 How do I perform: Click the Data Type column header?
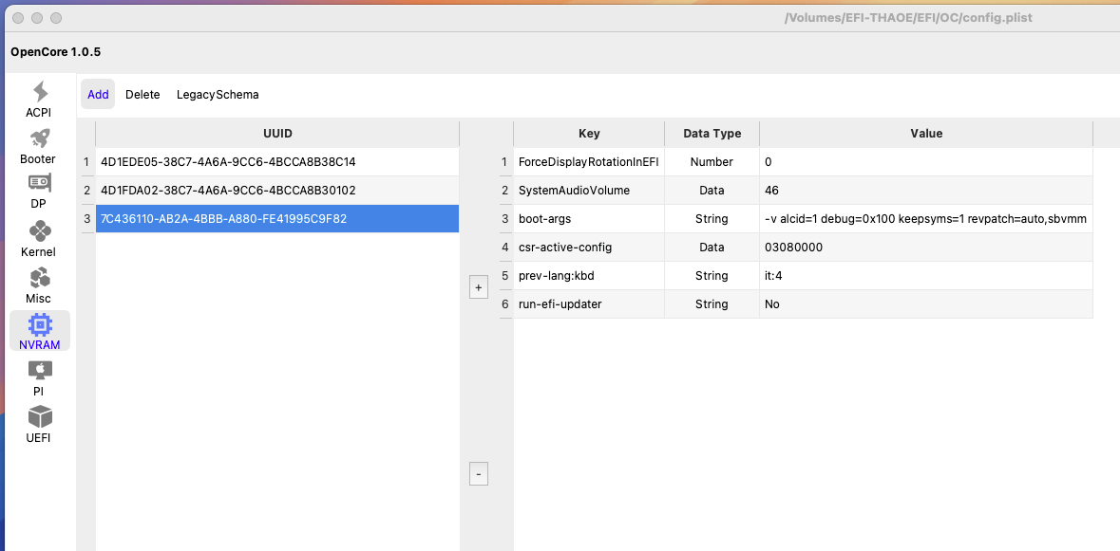click(712, 134)
